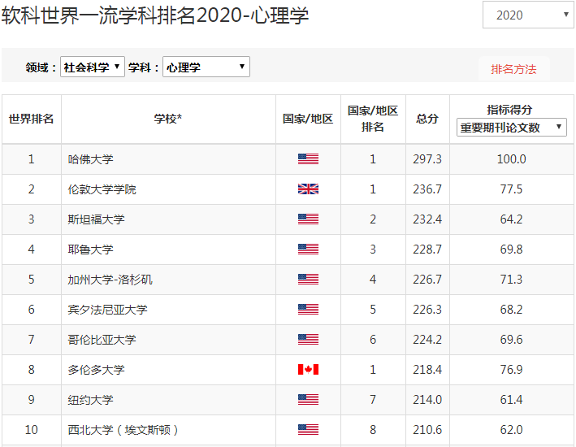Click the US flag for 加州大学-洛杉矶
Viewport: 576px width, 447px height.
tap(308, 280)
